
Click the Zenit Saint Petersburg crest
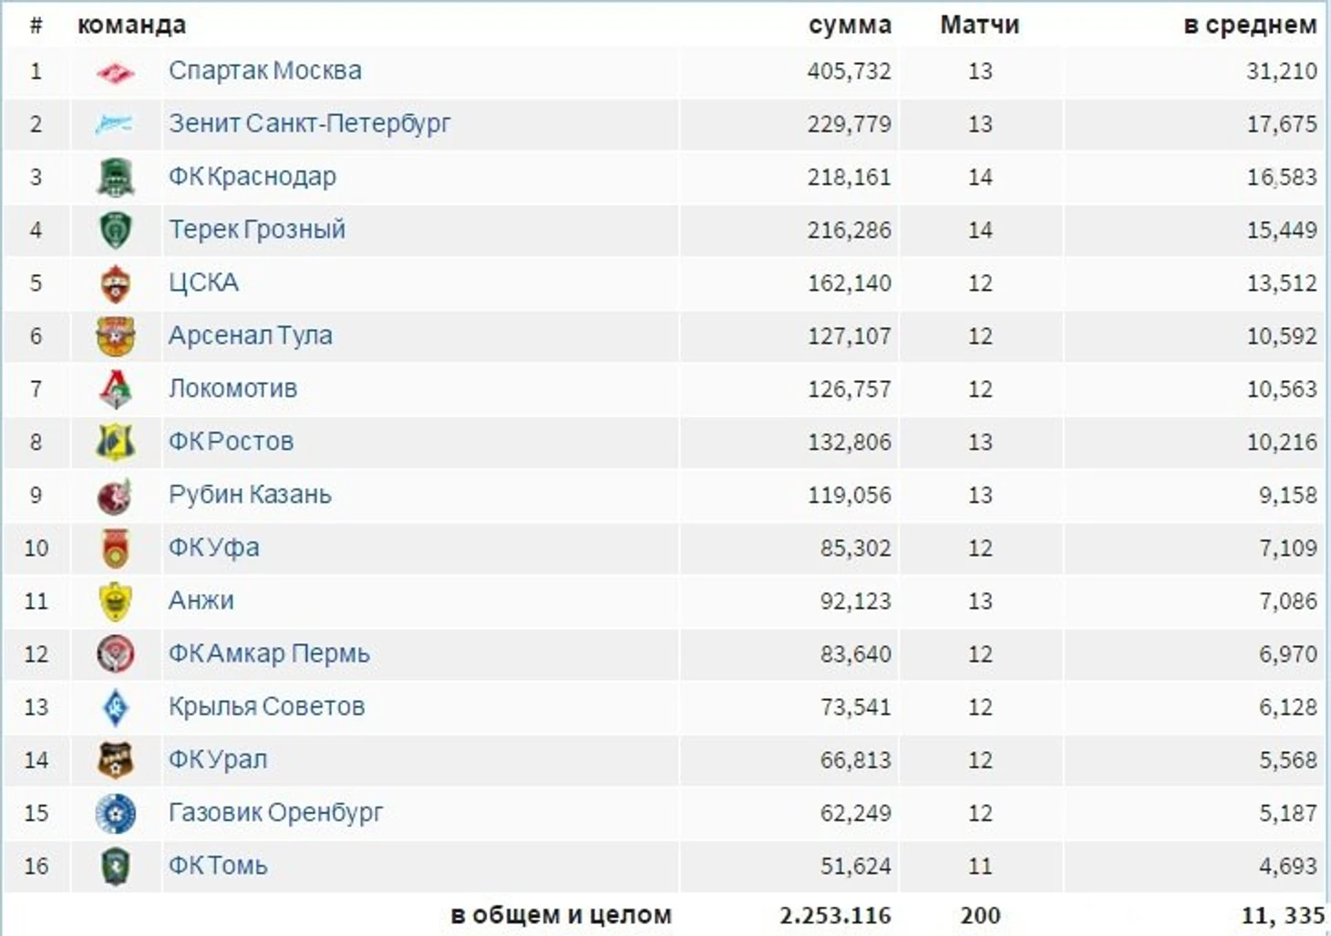click(x=115, y=124)
